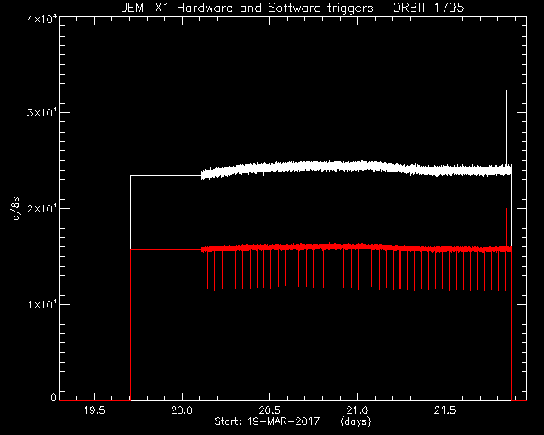544x435 pixels.
Task: Click the tall red spike near plot end
Action: click(x=507, y=227)
